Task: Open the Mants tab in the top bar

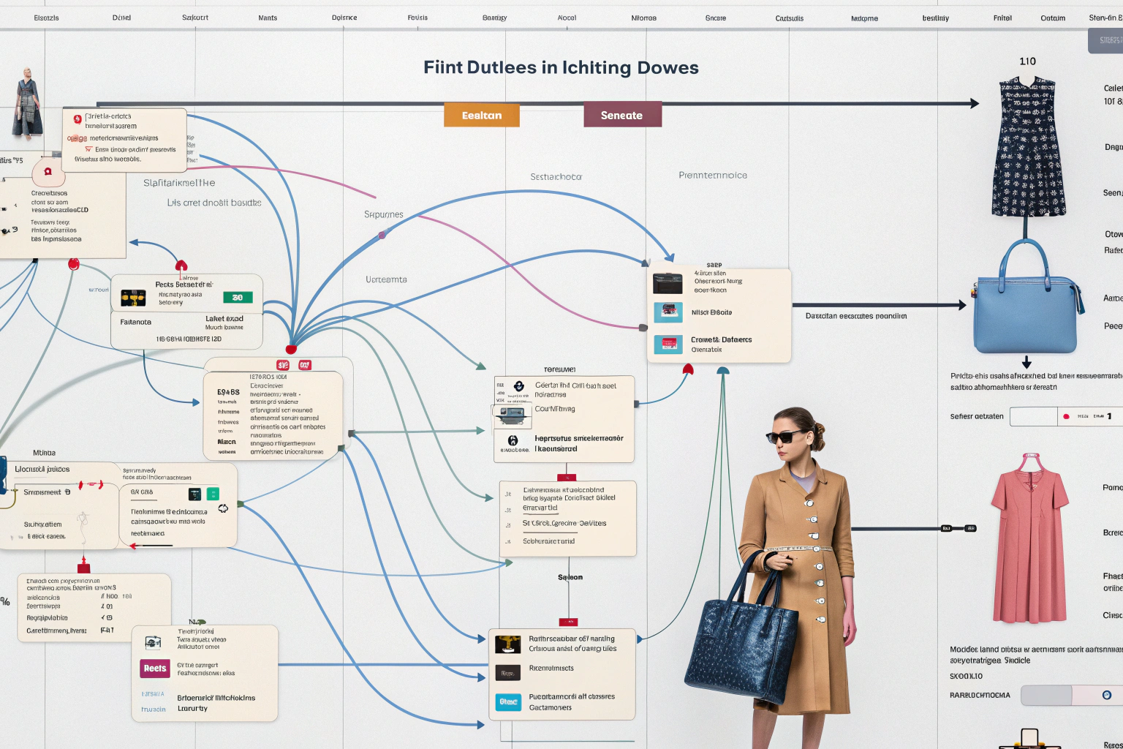Action: pyautogui.click(x=268, y=18)
